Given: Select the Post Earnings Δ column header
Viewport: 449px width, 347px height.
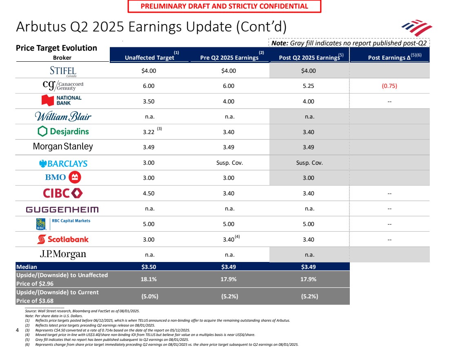Looking at the screenshot, I should 389,57.
